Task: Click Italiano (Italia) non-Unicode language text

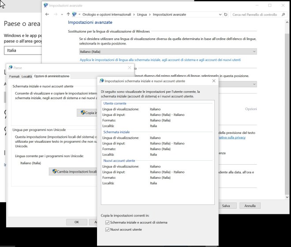Action: pyautogui.click(x=30, y=163)
